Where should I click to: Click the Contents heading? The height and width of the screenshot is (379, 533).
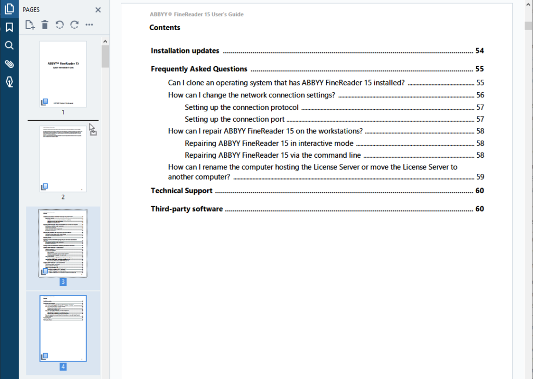point(165,28)
